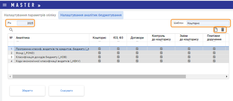Click the Договори column header
Screen dimensions: 233x101
137,38
